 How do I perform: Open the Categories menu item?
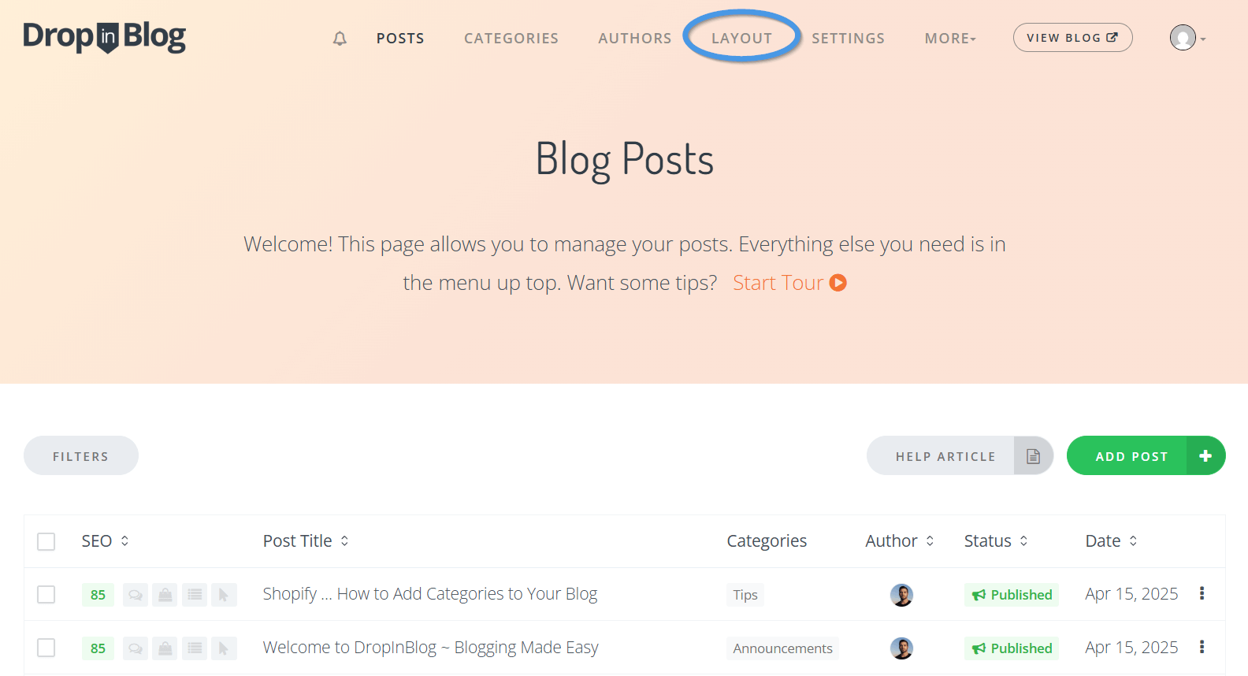tap(511, 39)
